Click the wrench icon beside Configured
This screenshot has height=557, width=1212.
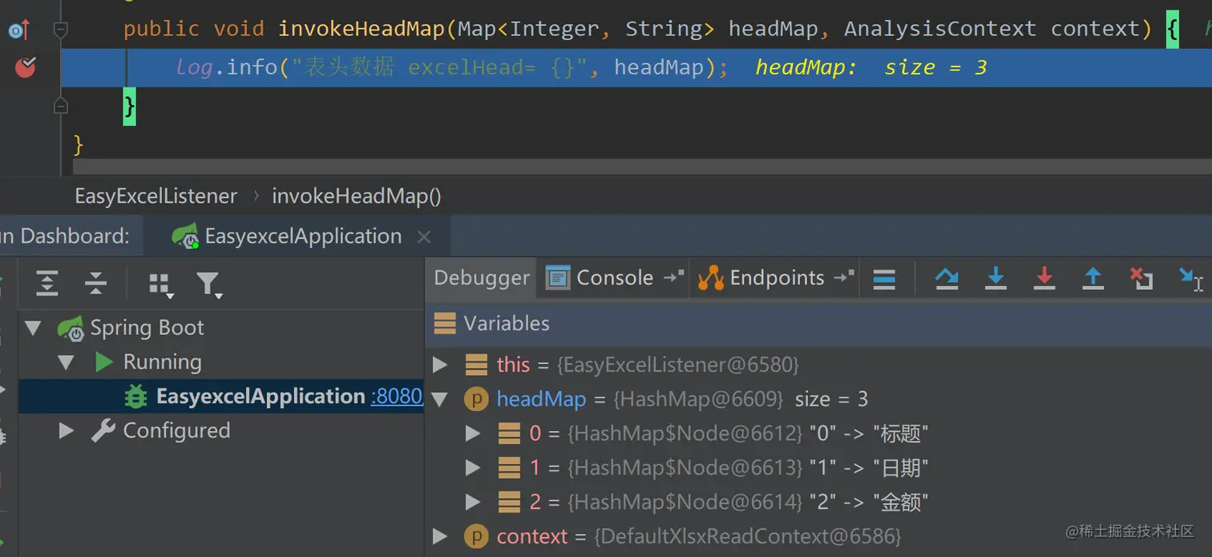pyautogui.click(x=103, y=431)
